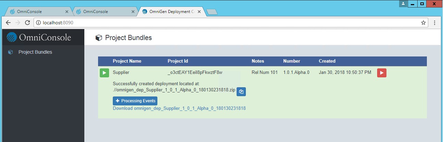Go back in the browser
The image size is (443, 142).
click(x=8, y=23)
